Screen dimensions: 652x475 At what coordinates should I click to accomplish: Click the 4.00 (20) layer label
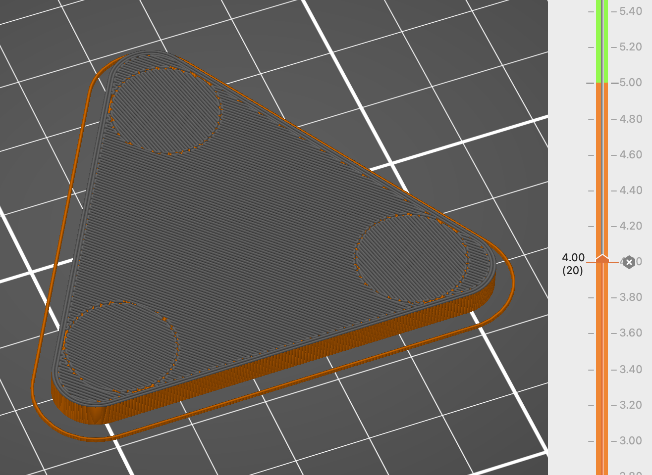coord(573,264)
